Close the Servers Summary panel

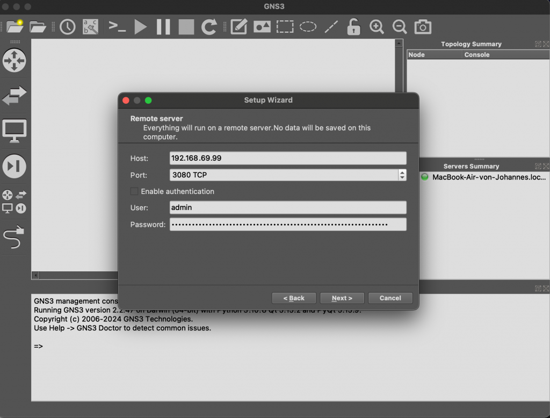tap(546, 166)
